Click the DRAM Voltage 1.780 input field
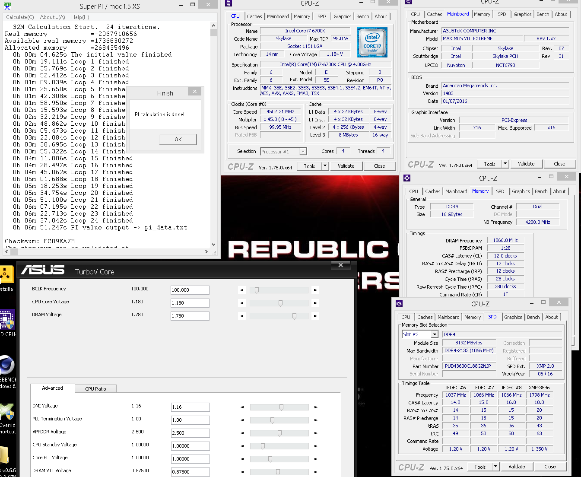581x477 pixels. tap(190, 316)
